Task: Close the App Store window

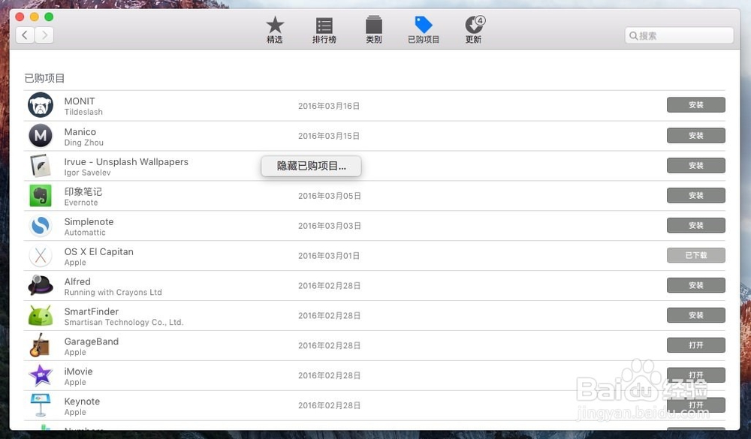Action: [20, 17]
